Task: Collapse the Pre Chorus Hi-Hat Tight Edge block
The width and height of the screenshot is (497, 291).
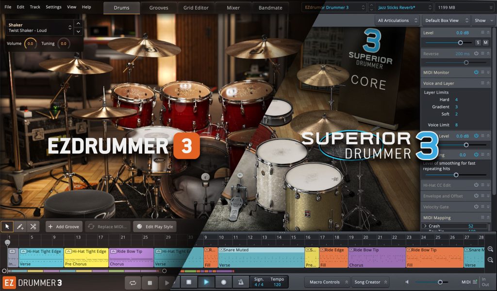Action: tap(68, 251)
